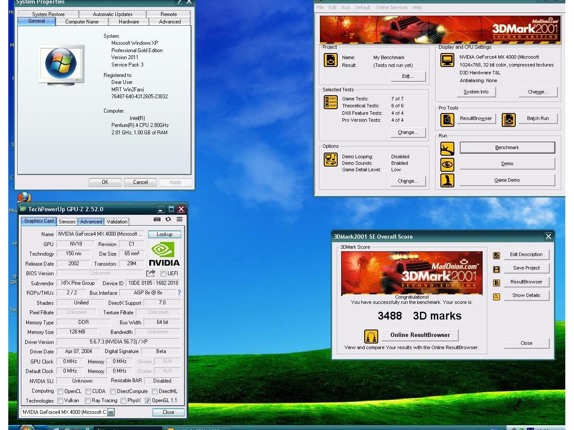Click the floppy disk icon beside Save Project

(496, 269)
